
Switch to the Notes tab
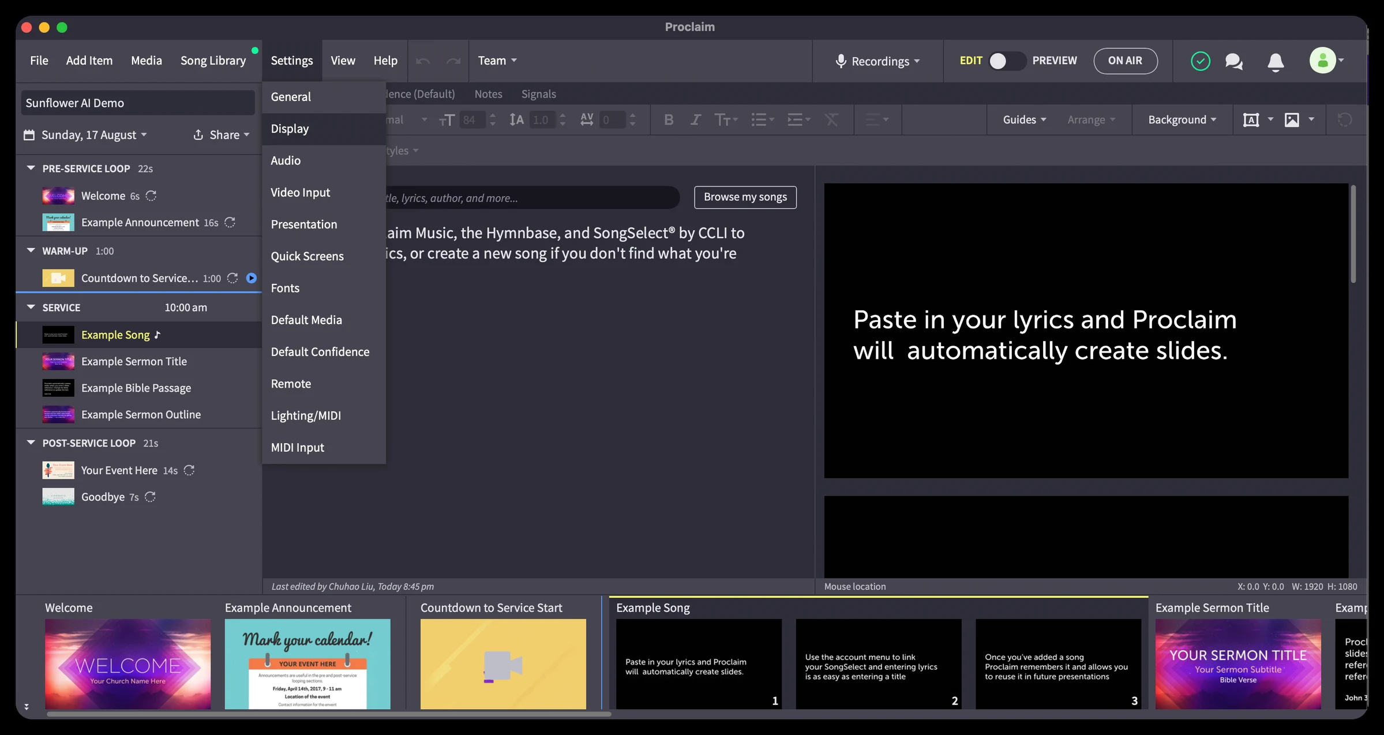point(488,93)
